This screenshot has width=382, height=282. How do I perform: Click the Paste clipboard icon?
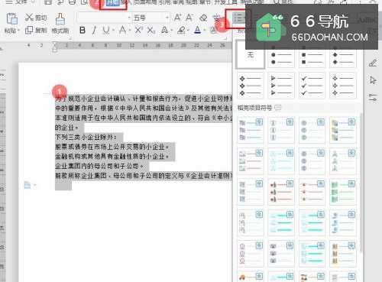pos(11,19)
